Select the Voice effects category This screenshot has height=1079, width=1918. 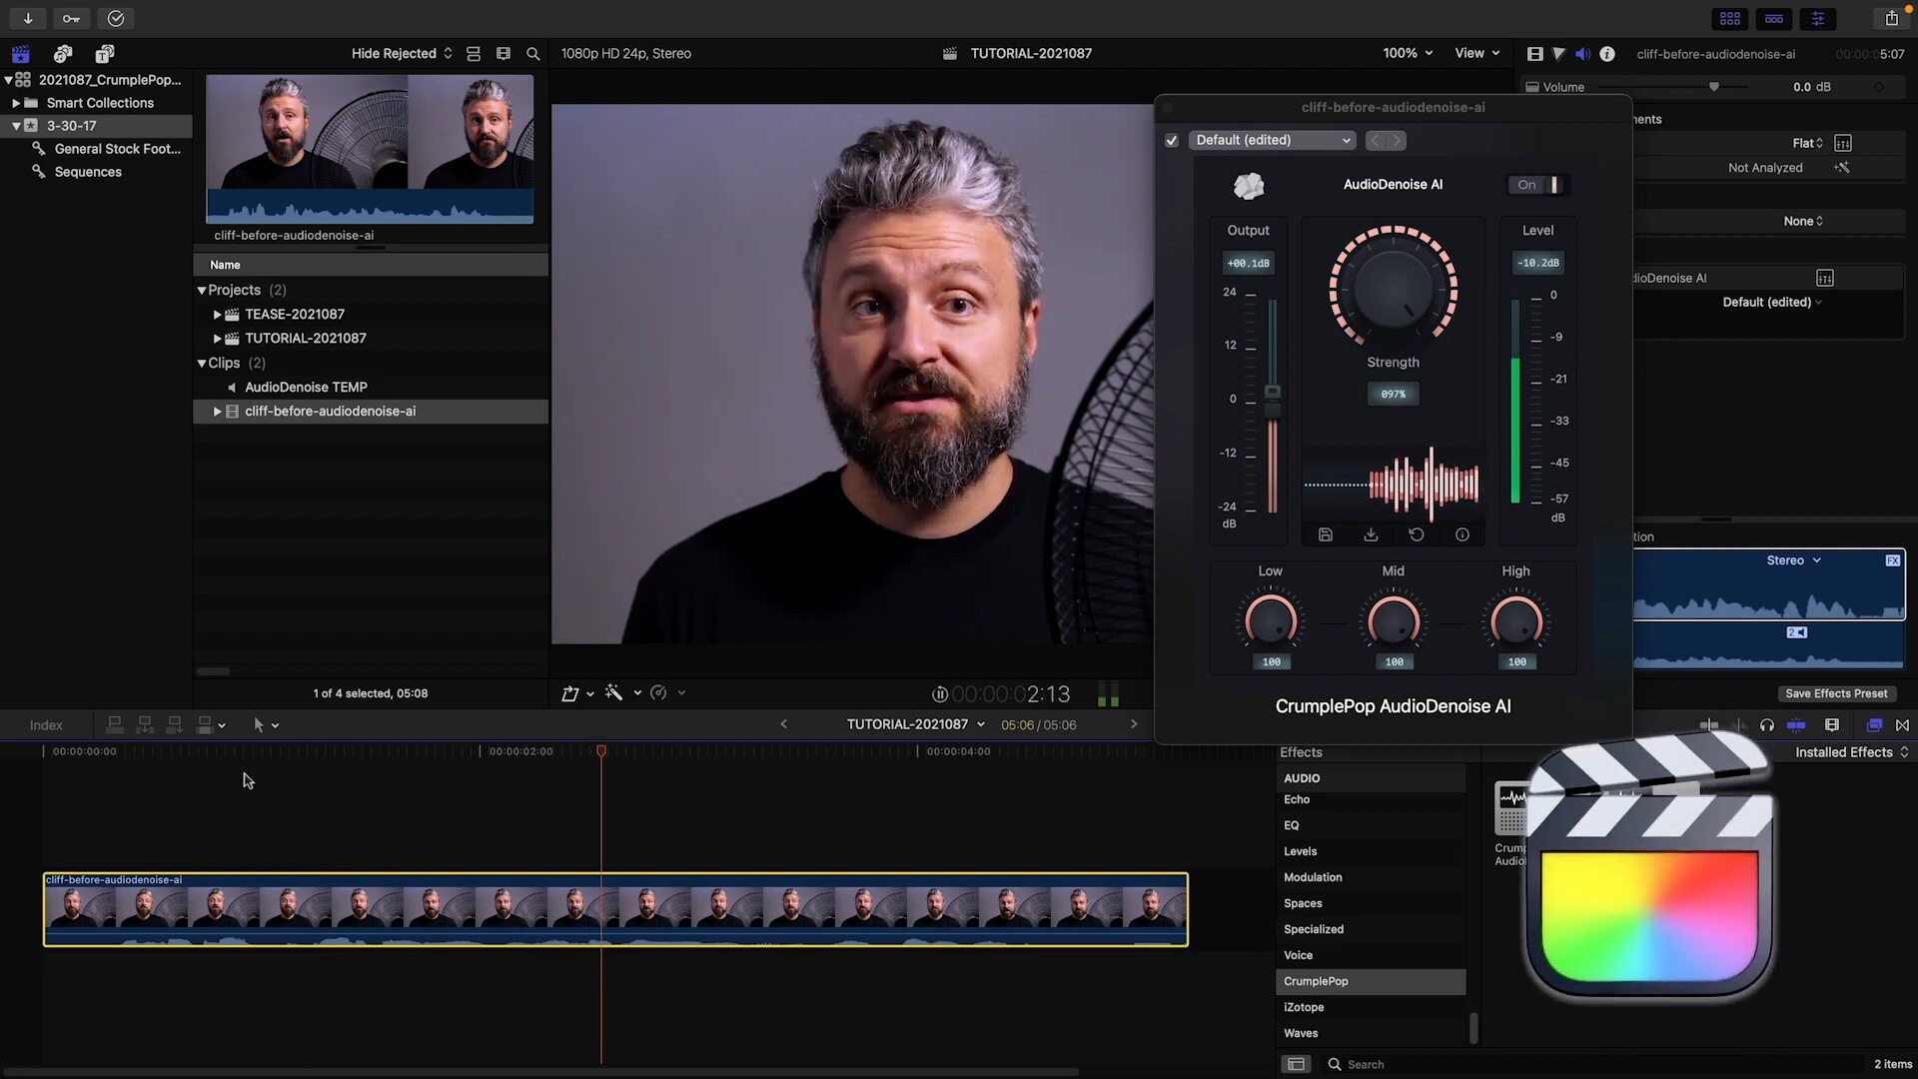tap(1298, 956)
